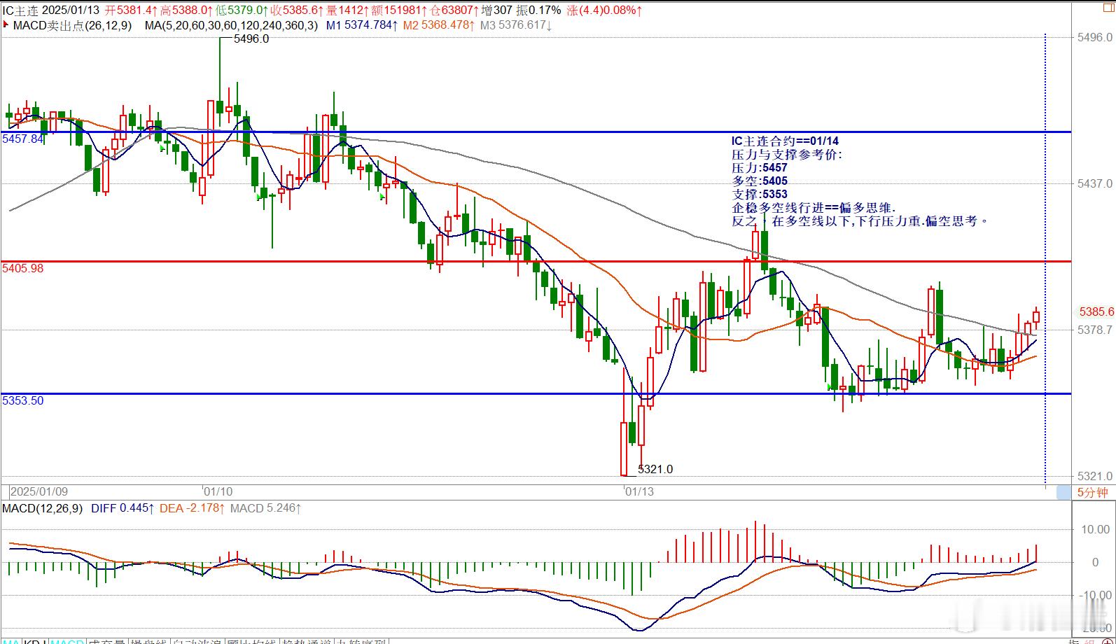Screen dimensions: 1116x644
Task: Click the MACD 5.246 value
Action: [266, 508]
